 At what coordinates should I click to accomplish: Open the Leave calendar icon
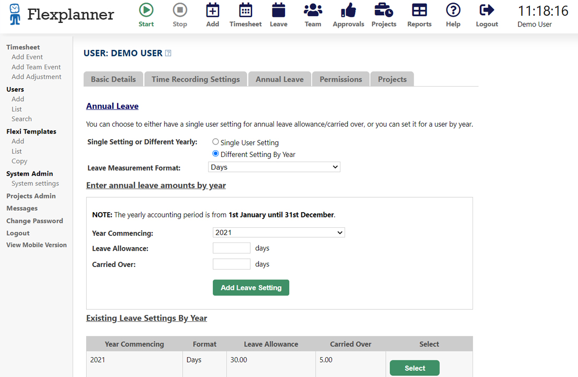(x=278, y=10)
